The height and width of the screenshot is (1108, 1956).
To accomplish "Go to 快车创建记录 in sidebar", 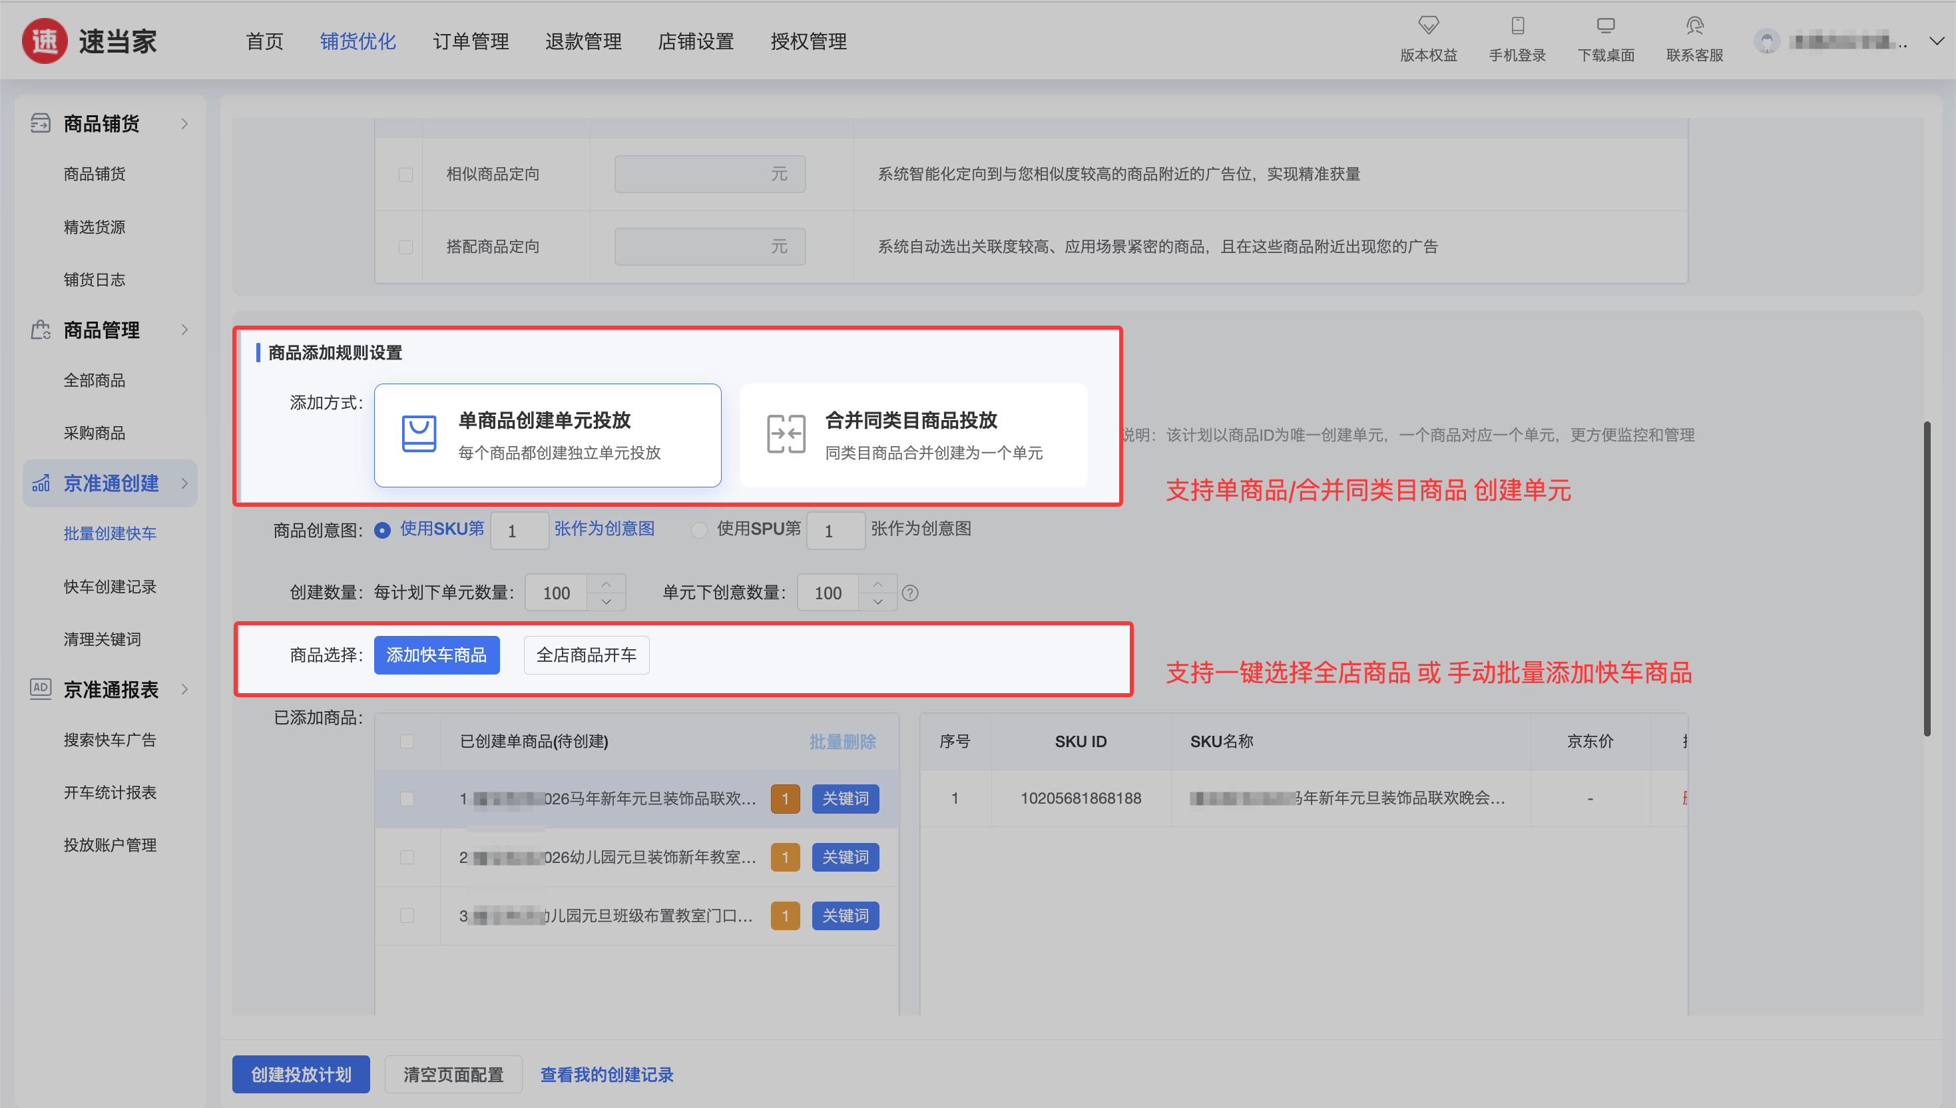I will [x=110, y=586].
